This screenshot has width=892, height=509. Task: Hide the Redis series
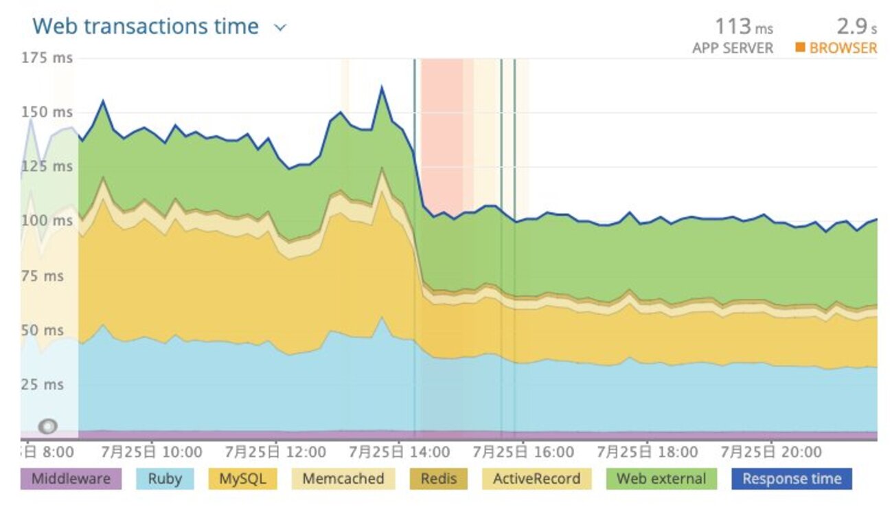point(438,479)
